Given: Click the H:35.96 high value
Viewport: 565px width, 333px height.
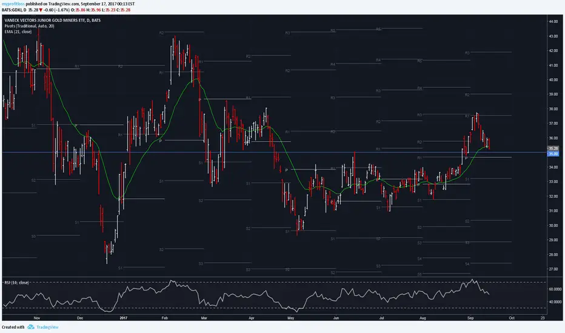Looking at the screenshot, I should point(93,10).
